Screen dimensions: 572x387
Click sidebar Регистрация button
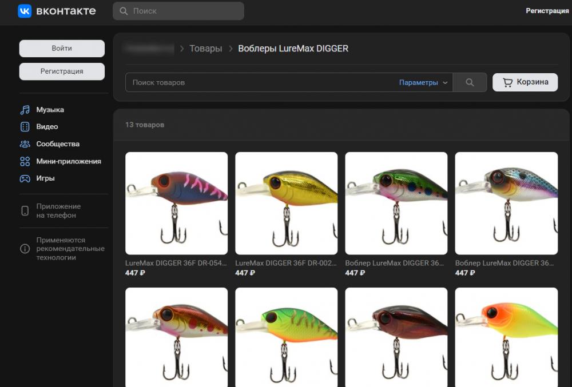[62, 71]
